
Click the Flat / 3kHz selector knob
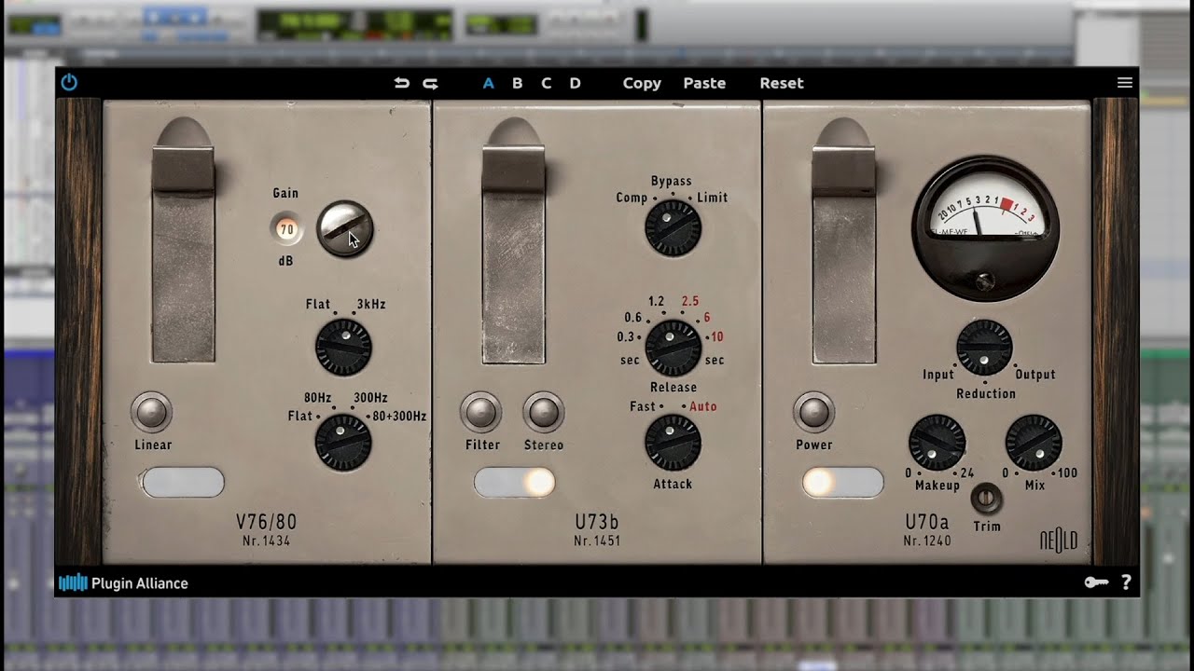[343, 347]
